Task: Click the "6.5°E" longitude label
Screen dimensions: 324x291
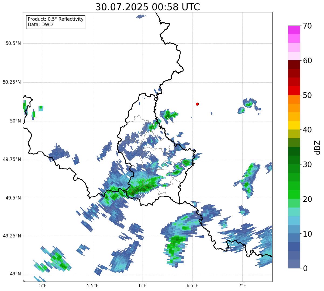Action: click(192, 286)
